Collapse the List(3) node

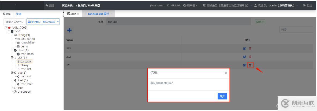coord(12,58)
